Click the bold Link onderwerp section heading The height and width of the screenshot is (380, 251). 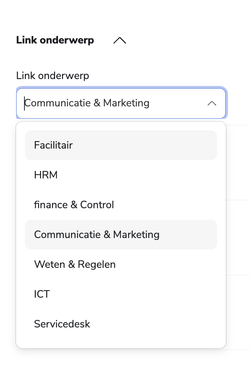[55, 41]
